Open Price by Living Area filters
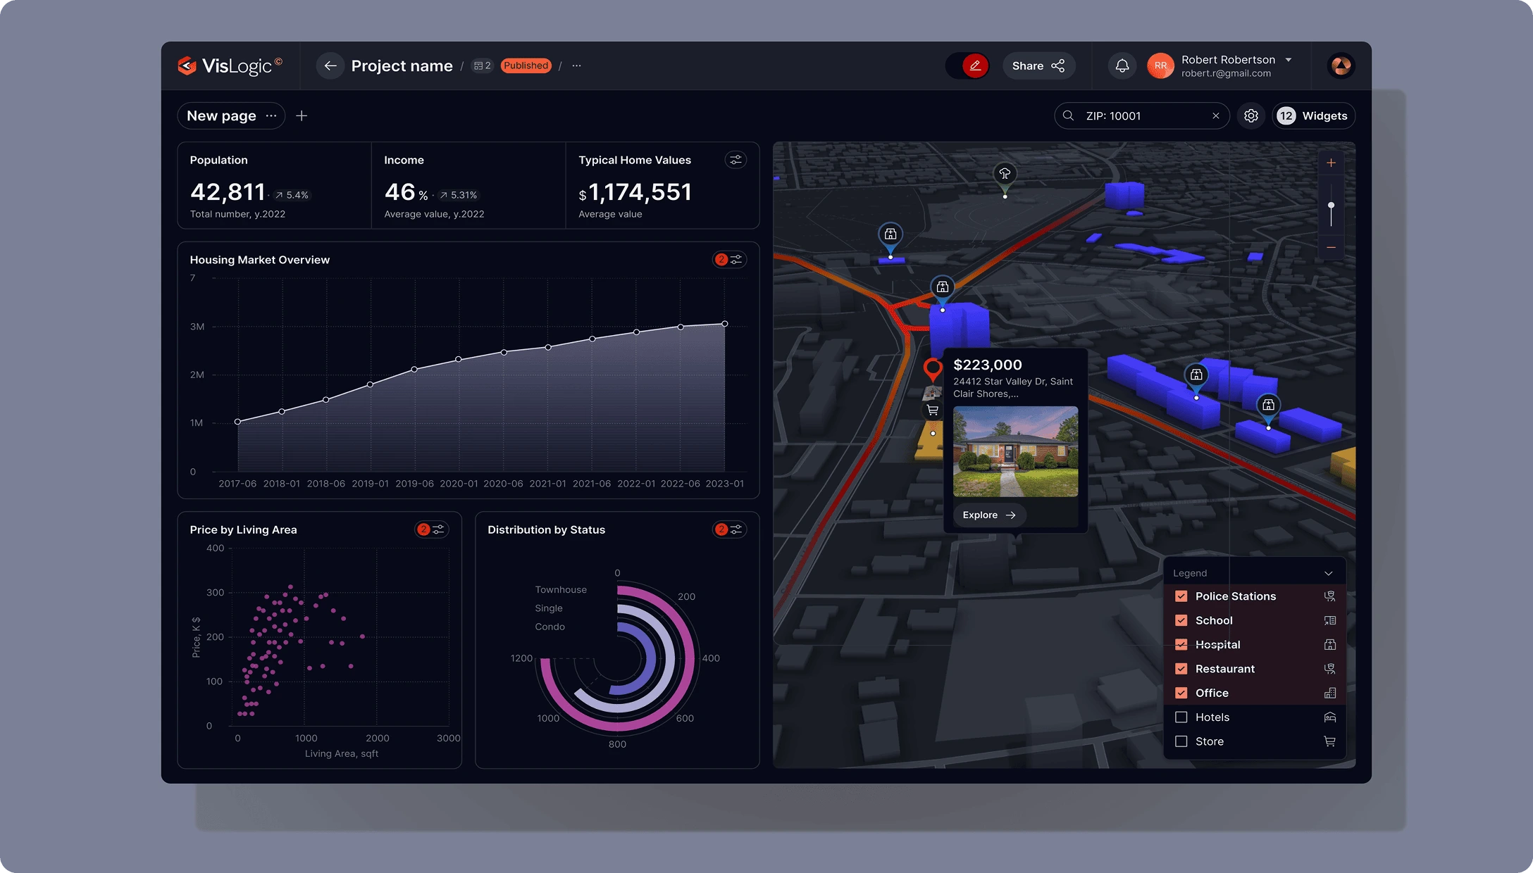This screenshot has width=1533, height=873. point(431,529)
